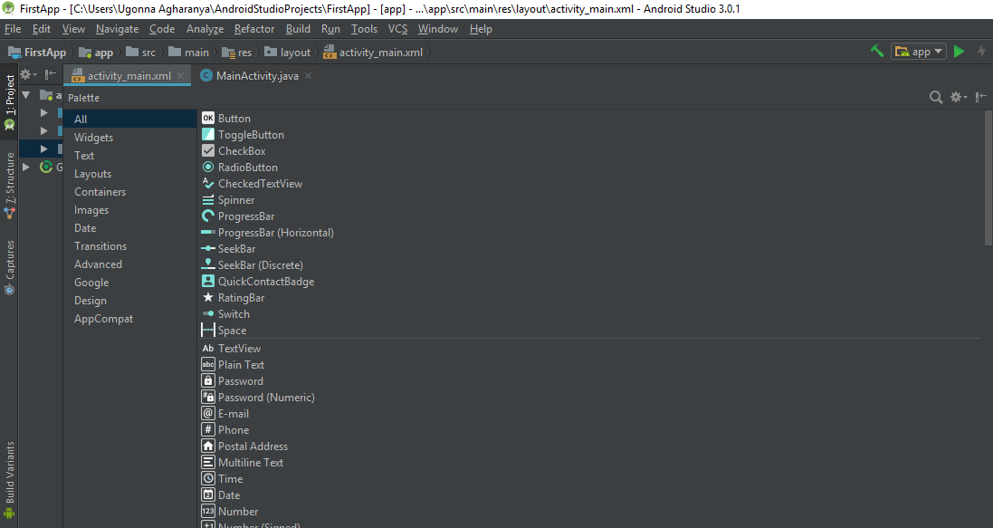Viewport: 993px width, 528px height.
Task: Select the Plain Text field item
Action: [233, 365]
